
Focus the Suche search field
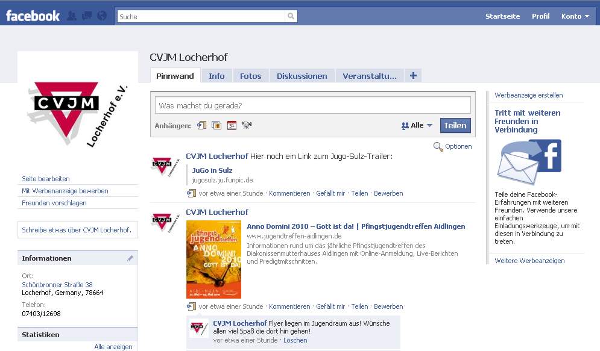201,16
